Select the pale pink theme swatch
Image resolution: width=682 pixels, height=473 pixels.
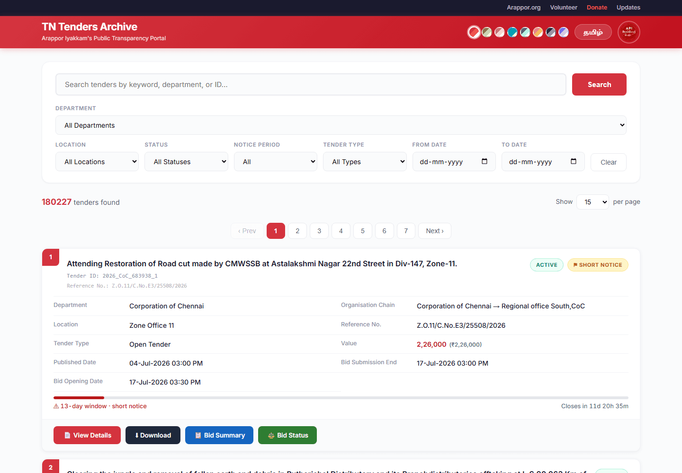click(x=500, y=32)
